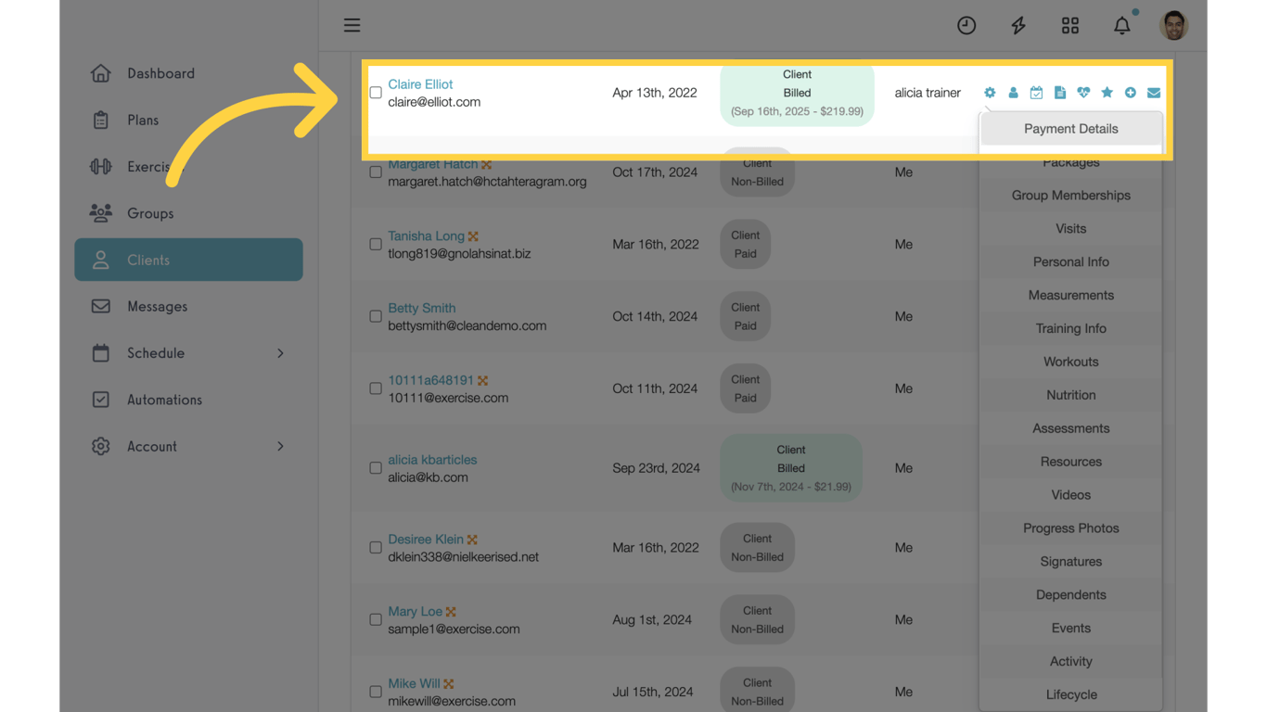Image resolution: width=1267 pixels, height=712 pixels.
Task: Open the hamburger menu next to the top bar
Action: [352, 25]
